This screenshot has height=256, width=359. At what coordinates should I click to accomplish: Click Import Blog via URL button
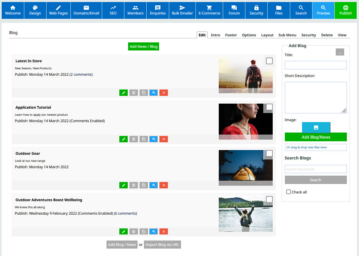pyautogui.click(x=162, y=245)
